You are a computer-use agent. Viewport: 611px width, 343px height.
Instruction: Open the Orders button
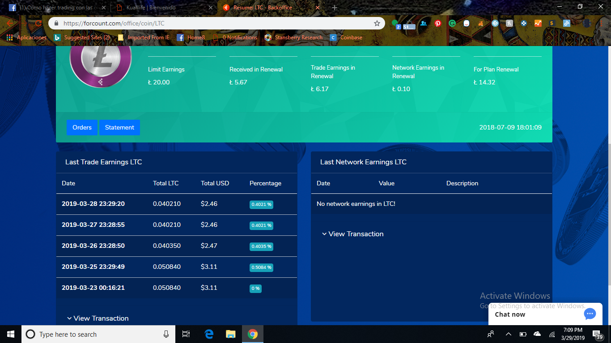click(82, 127)
